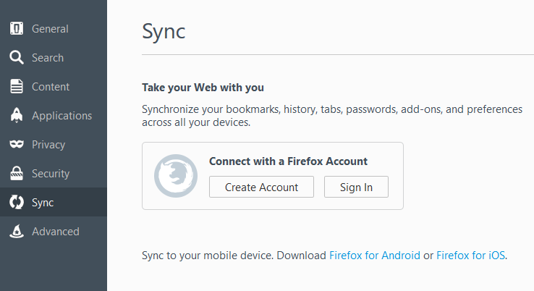
Task: Click the Sign In button
Action: (356, 187)
